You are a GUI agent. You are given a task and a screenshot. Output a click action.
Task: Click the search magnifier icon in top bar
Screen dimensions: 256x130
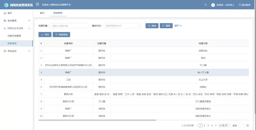206,5
